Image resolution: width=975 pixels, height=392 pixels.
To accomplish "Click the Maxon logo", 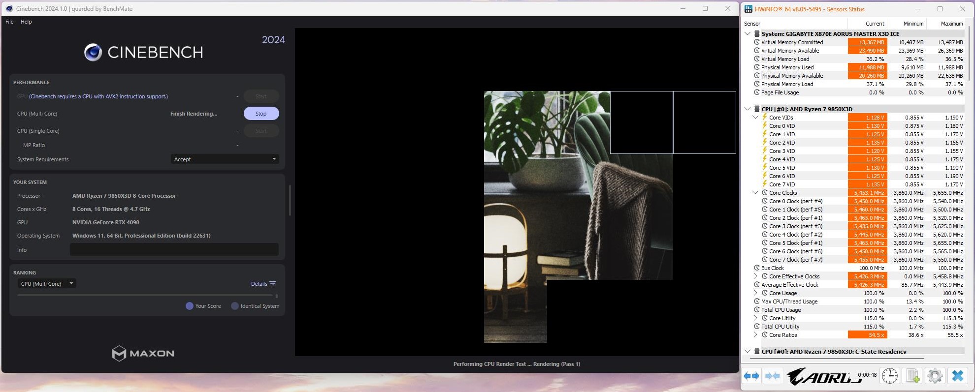I will [143, 353].
